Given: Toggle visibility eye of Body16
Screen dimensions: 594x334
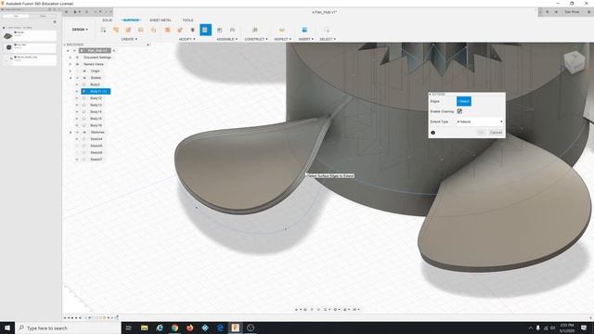Looking at the screenshot, I should [77, 125].
